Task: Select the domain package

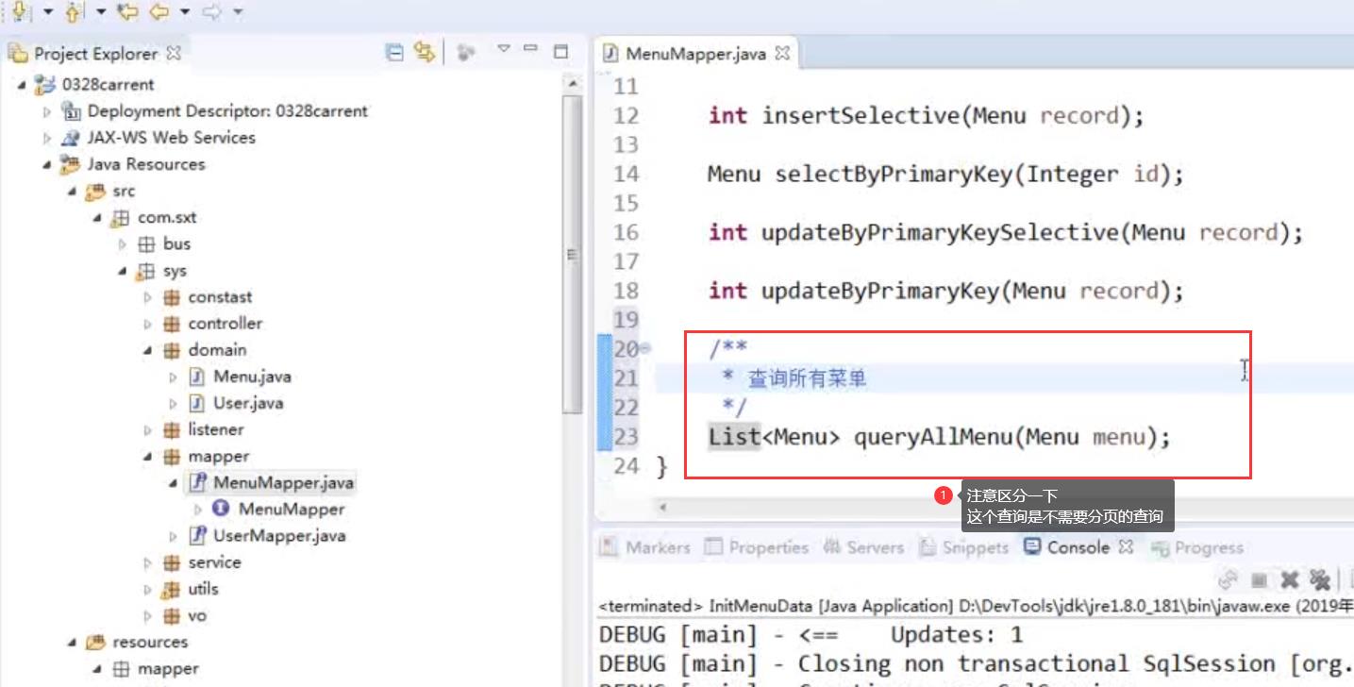Action: pos(217,350)
